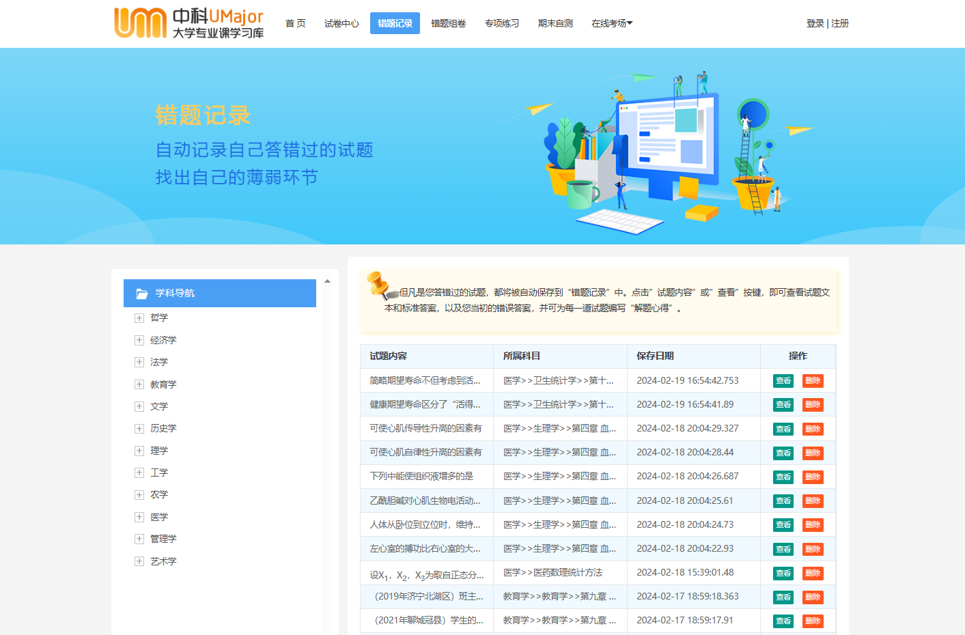
Task: Open the 在线考场 dropdown menu
Action: [x=611, y=23]
